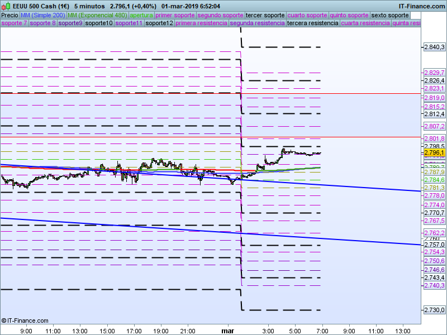Select the primera resistencia label

click(201, 23)
